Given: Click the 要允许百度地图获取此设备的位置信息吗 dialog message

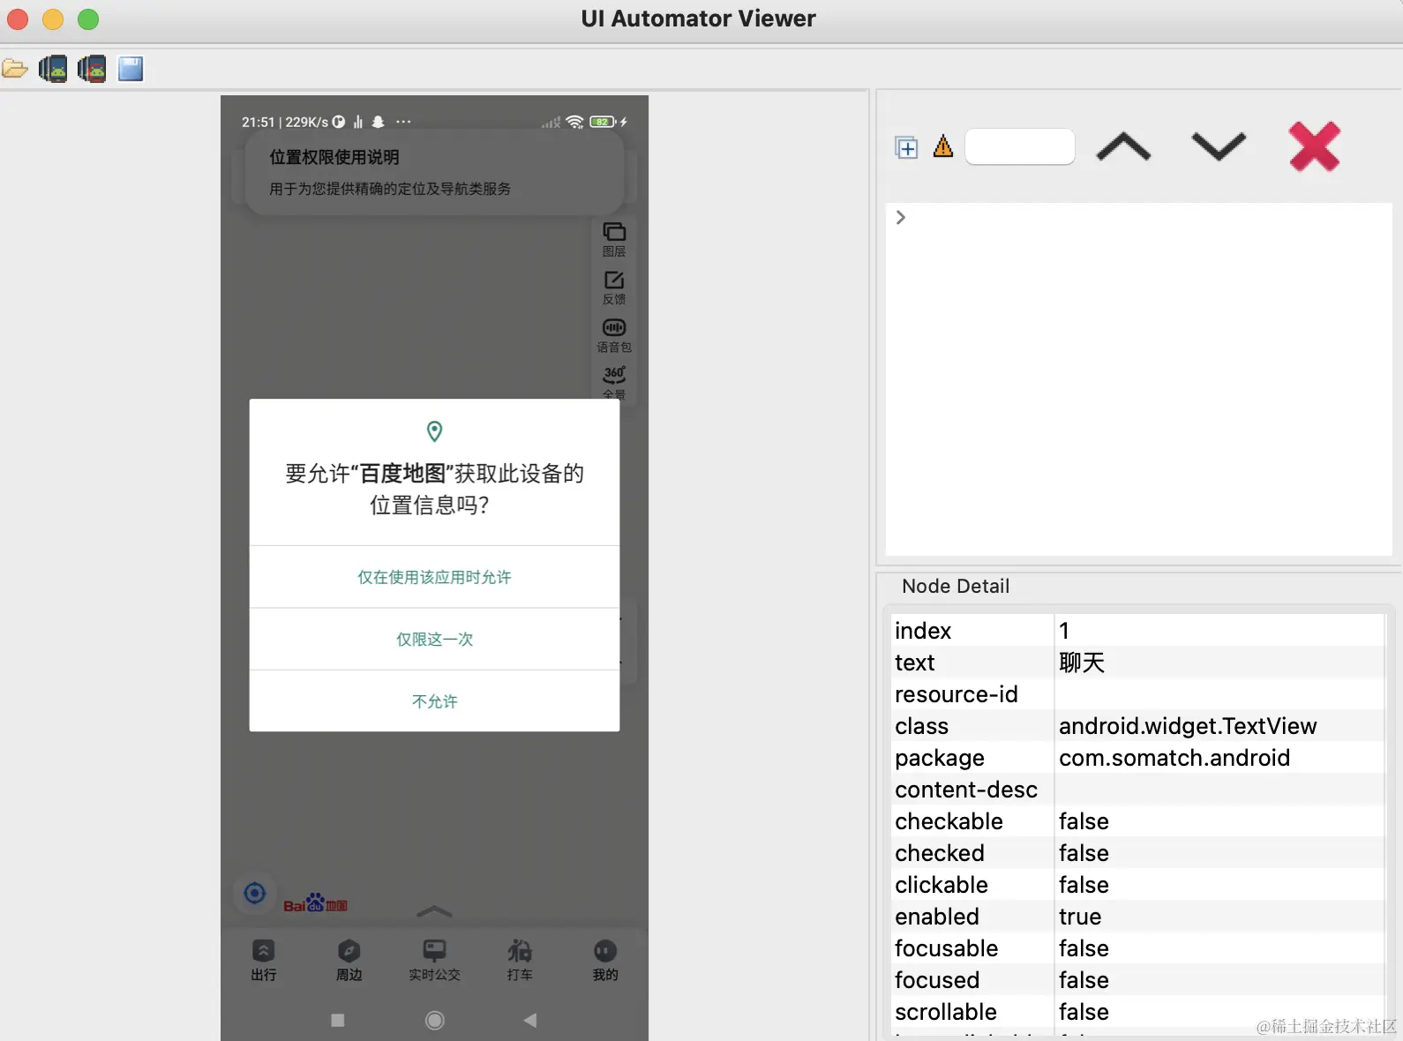Looking at the screenshot, I should 434,489.
